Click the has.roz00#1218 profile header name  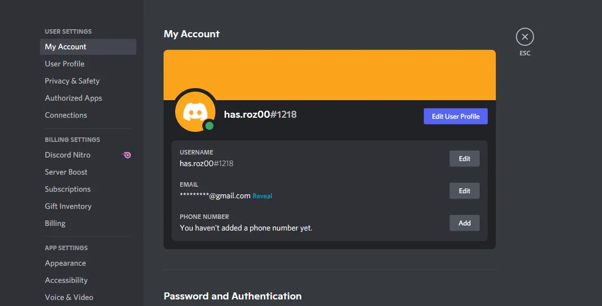point(260,114)
